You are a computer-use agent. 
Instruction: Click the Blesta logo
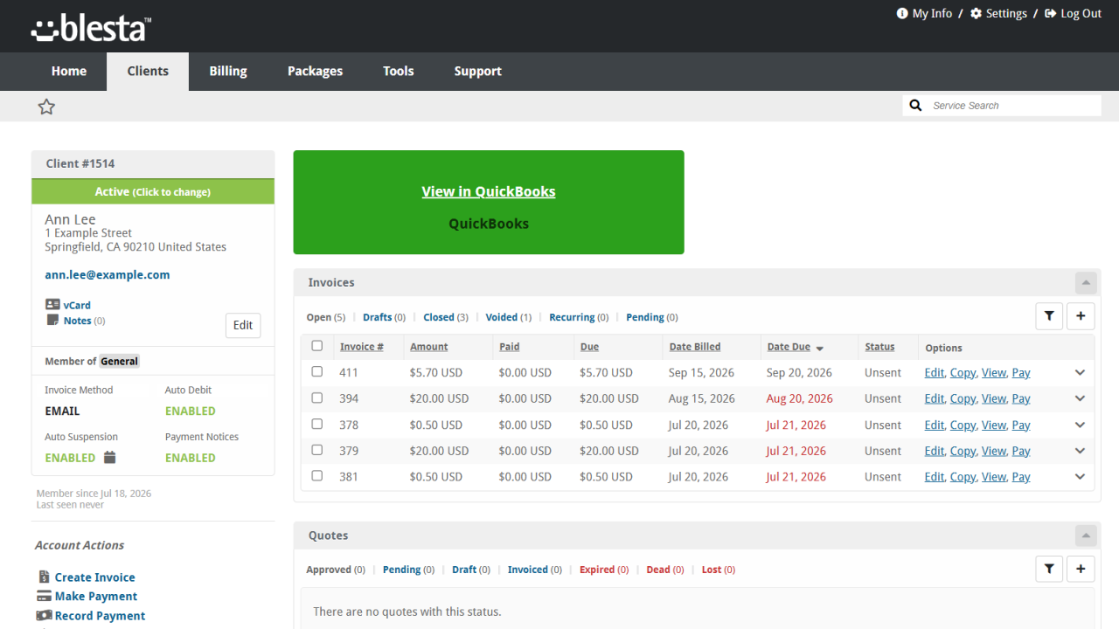tap(91, 28)
